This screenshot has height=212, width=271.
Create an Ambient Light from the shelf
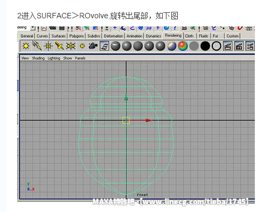26,46
